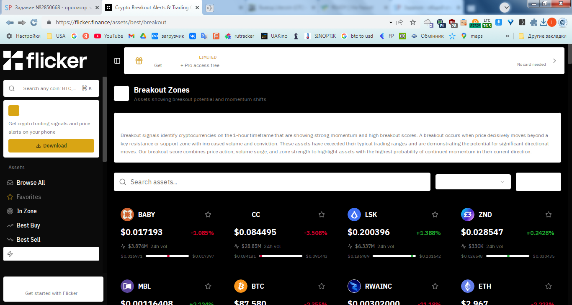Click the Bitcoin price extension icon
This screenshot has height=305, width=572.
tap(475, 23)
